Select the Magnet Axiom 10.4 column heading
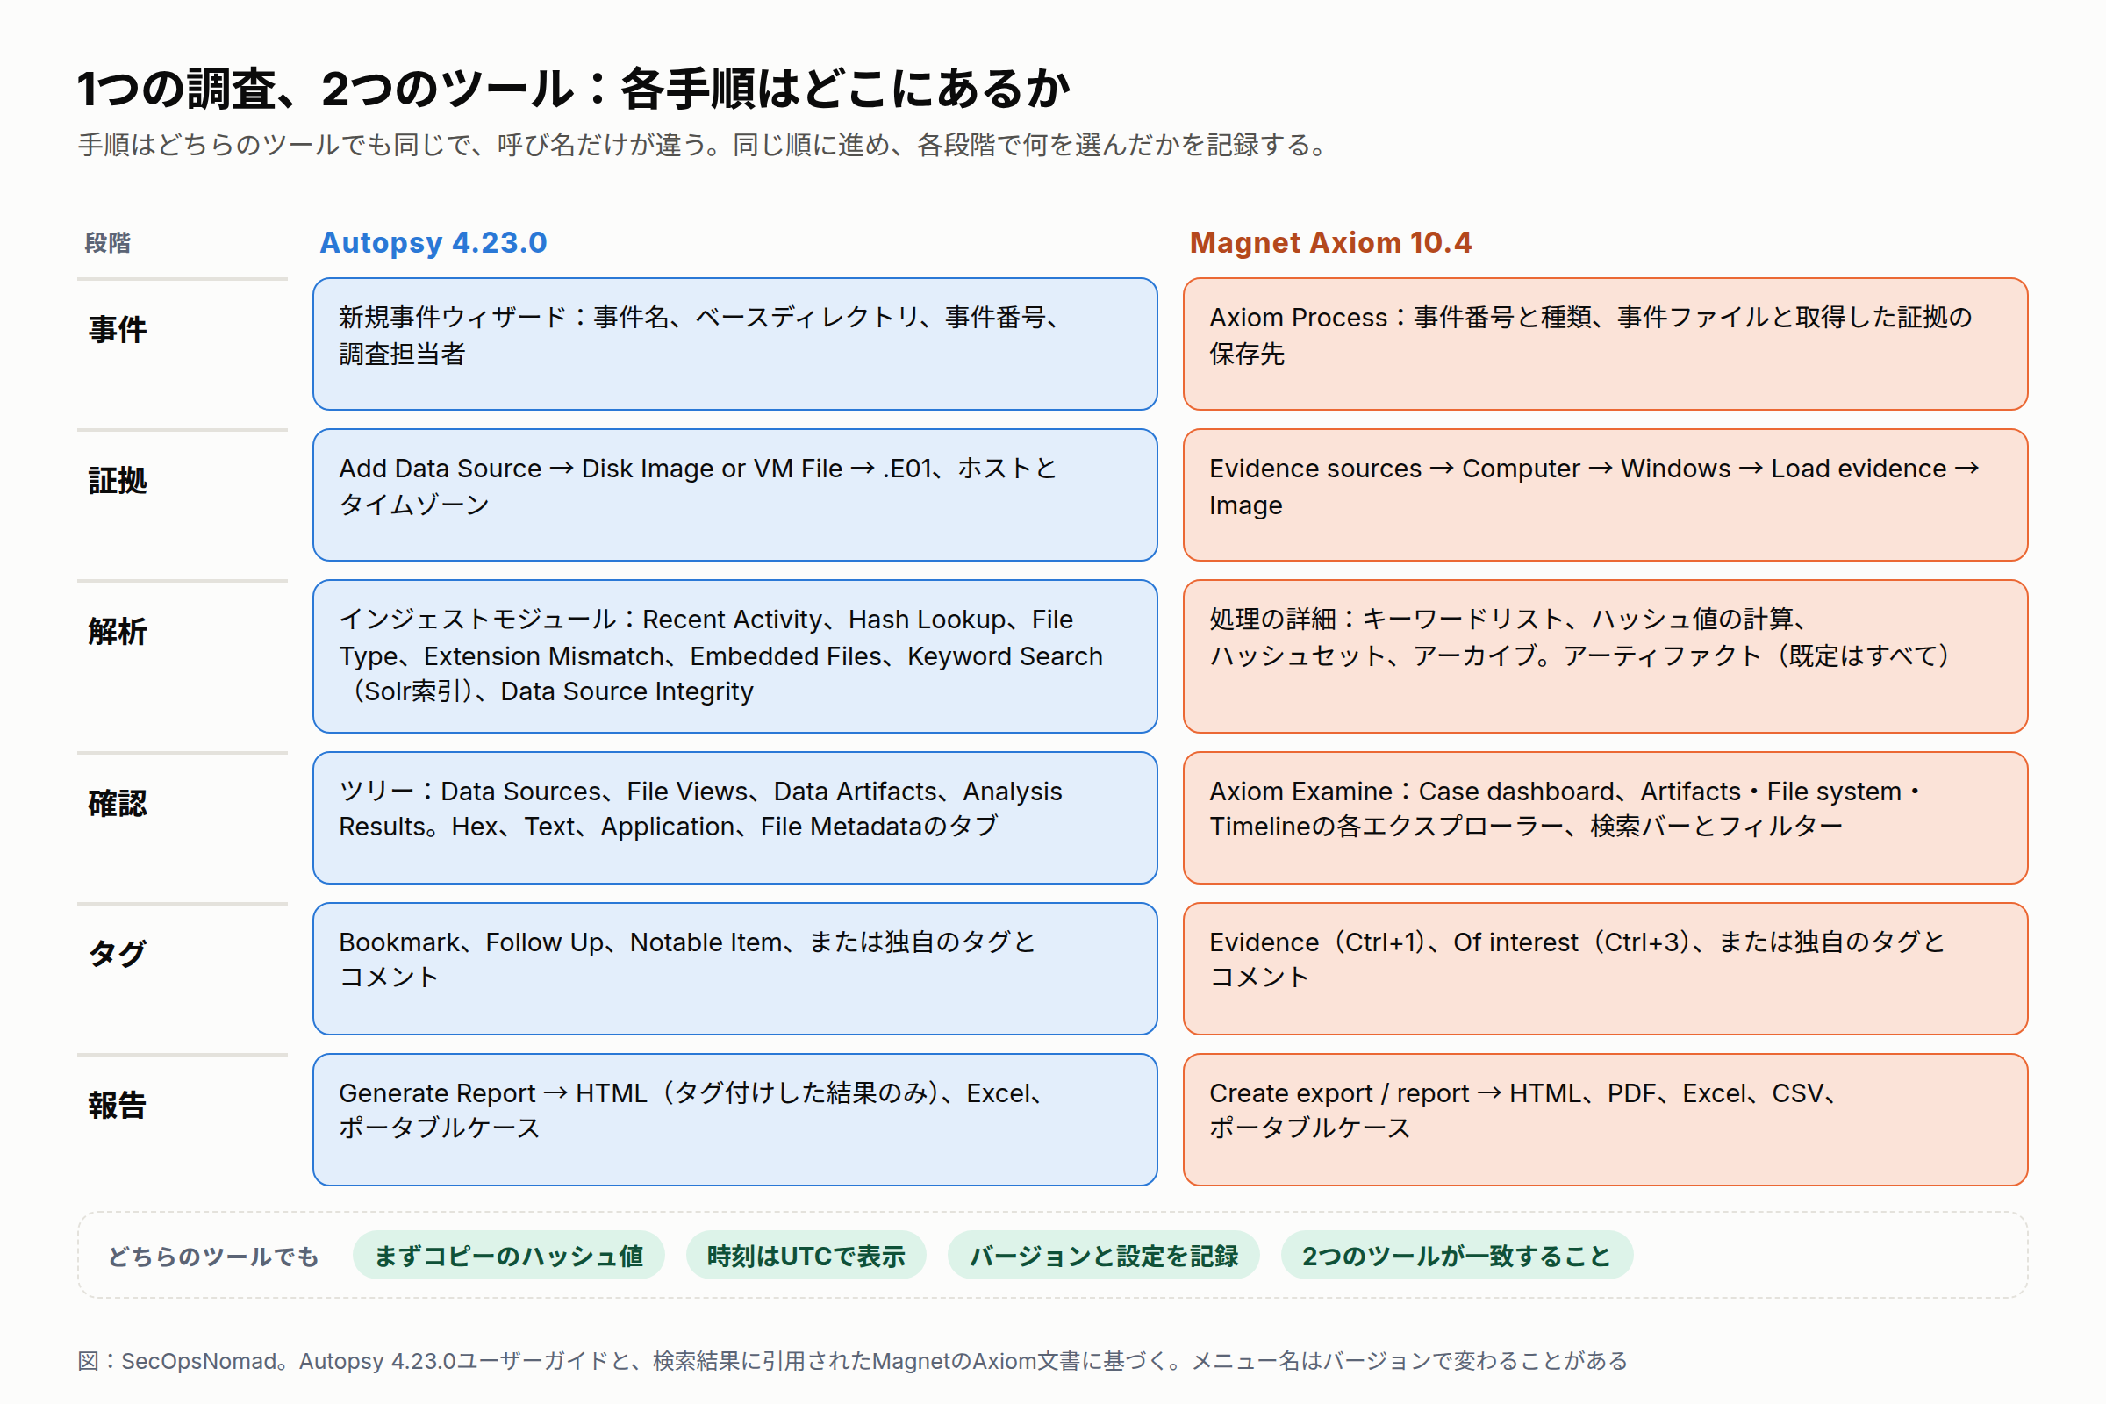 pos(1329,243)
